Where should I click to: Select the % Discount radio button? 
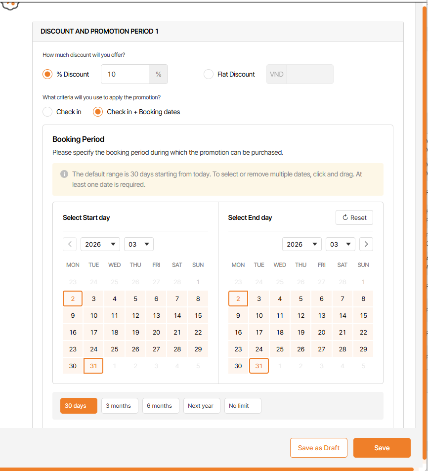tap(47, 74)
